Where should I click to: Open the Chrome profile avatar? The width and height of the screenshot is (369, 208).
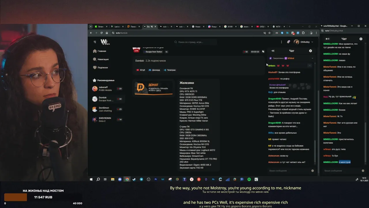point(312,33)
